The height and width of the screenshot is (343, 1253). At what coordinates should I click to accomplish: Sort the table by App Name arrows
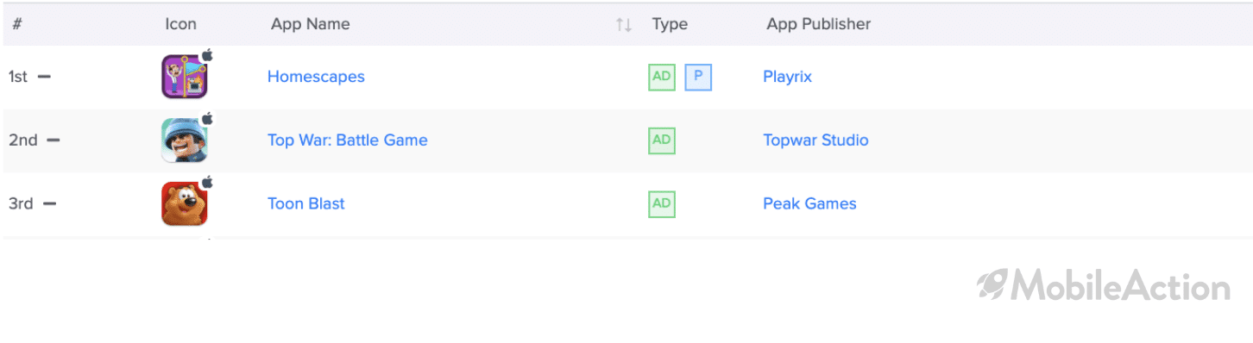624,25
